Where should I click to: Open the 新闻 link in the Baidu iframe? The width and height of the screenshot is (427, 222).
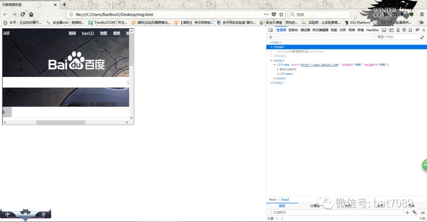pos(72,33)
